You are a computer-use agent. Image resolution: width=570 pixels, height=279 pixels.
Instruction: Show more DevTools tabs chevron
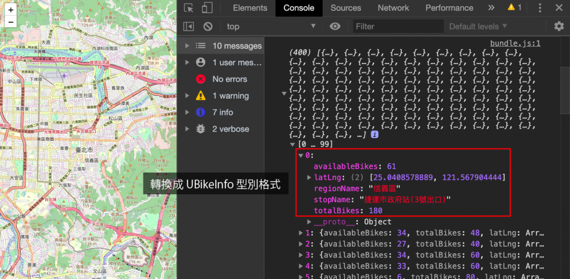(x=491, y=8)
